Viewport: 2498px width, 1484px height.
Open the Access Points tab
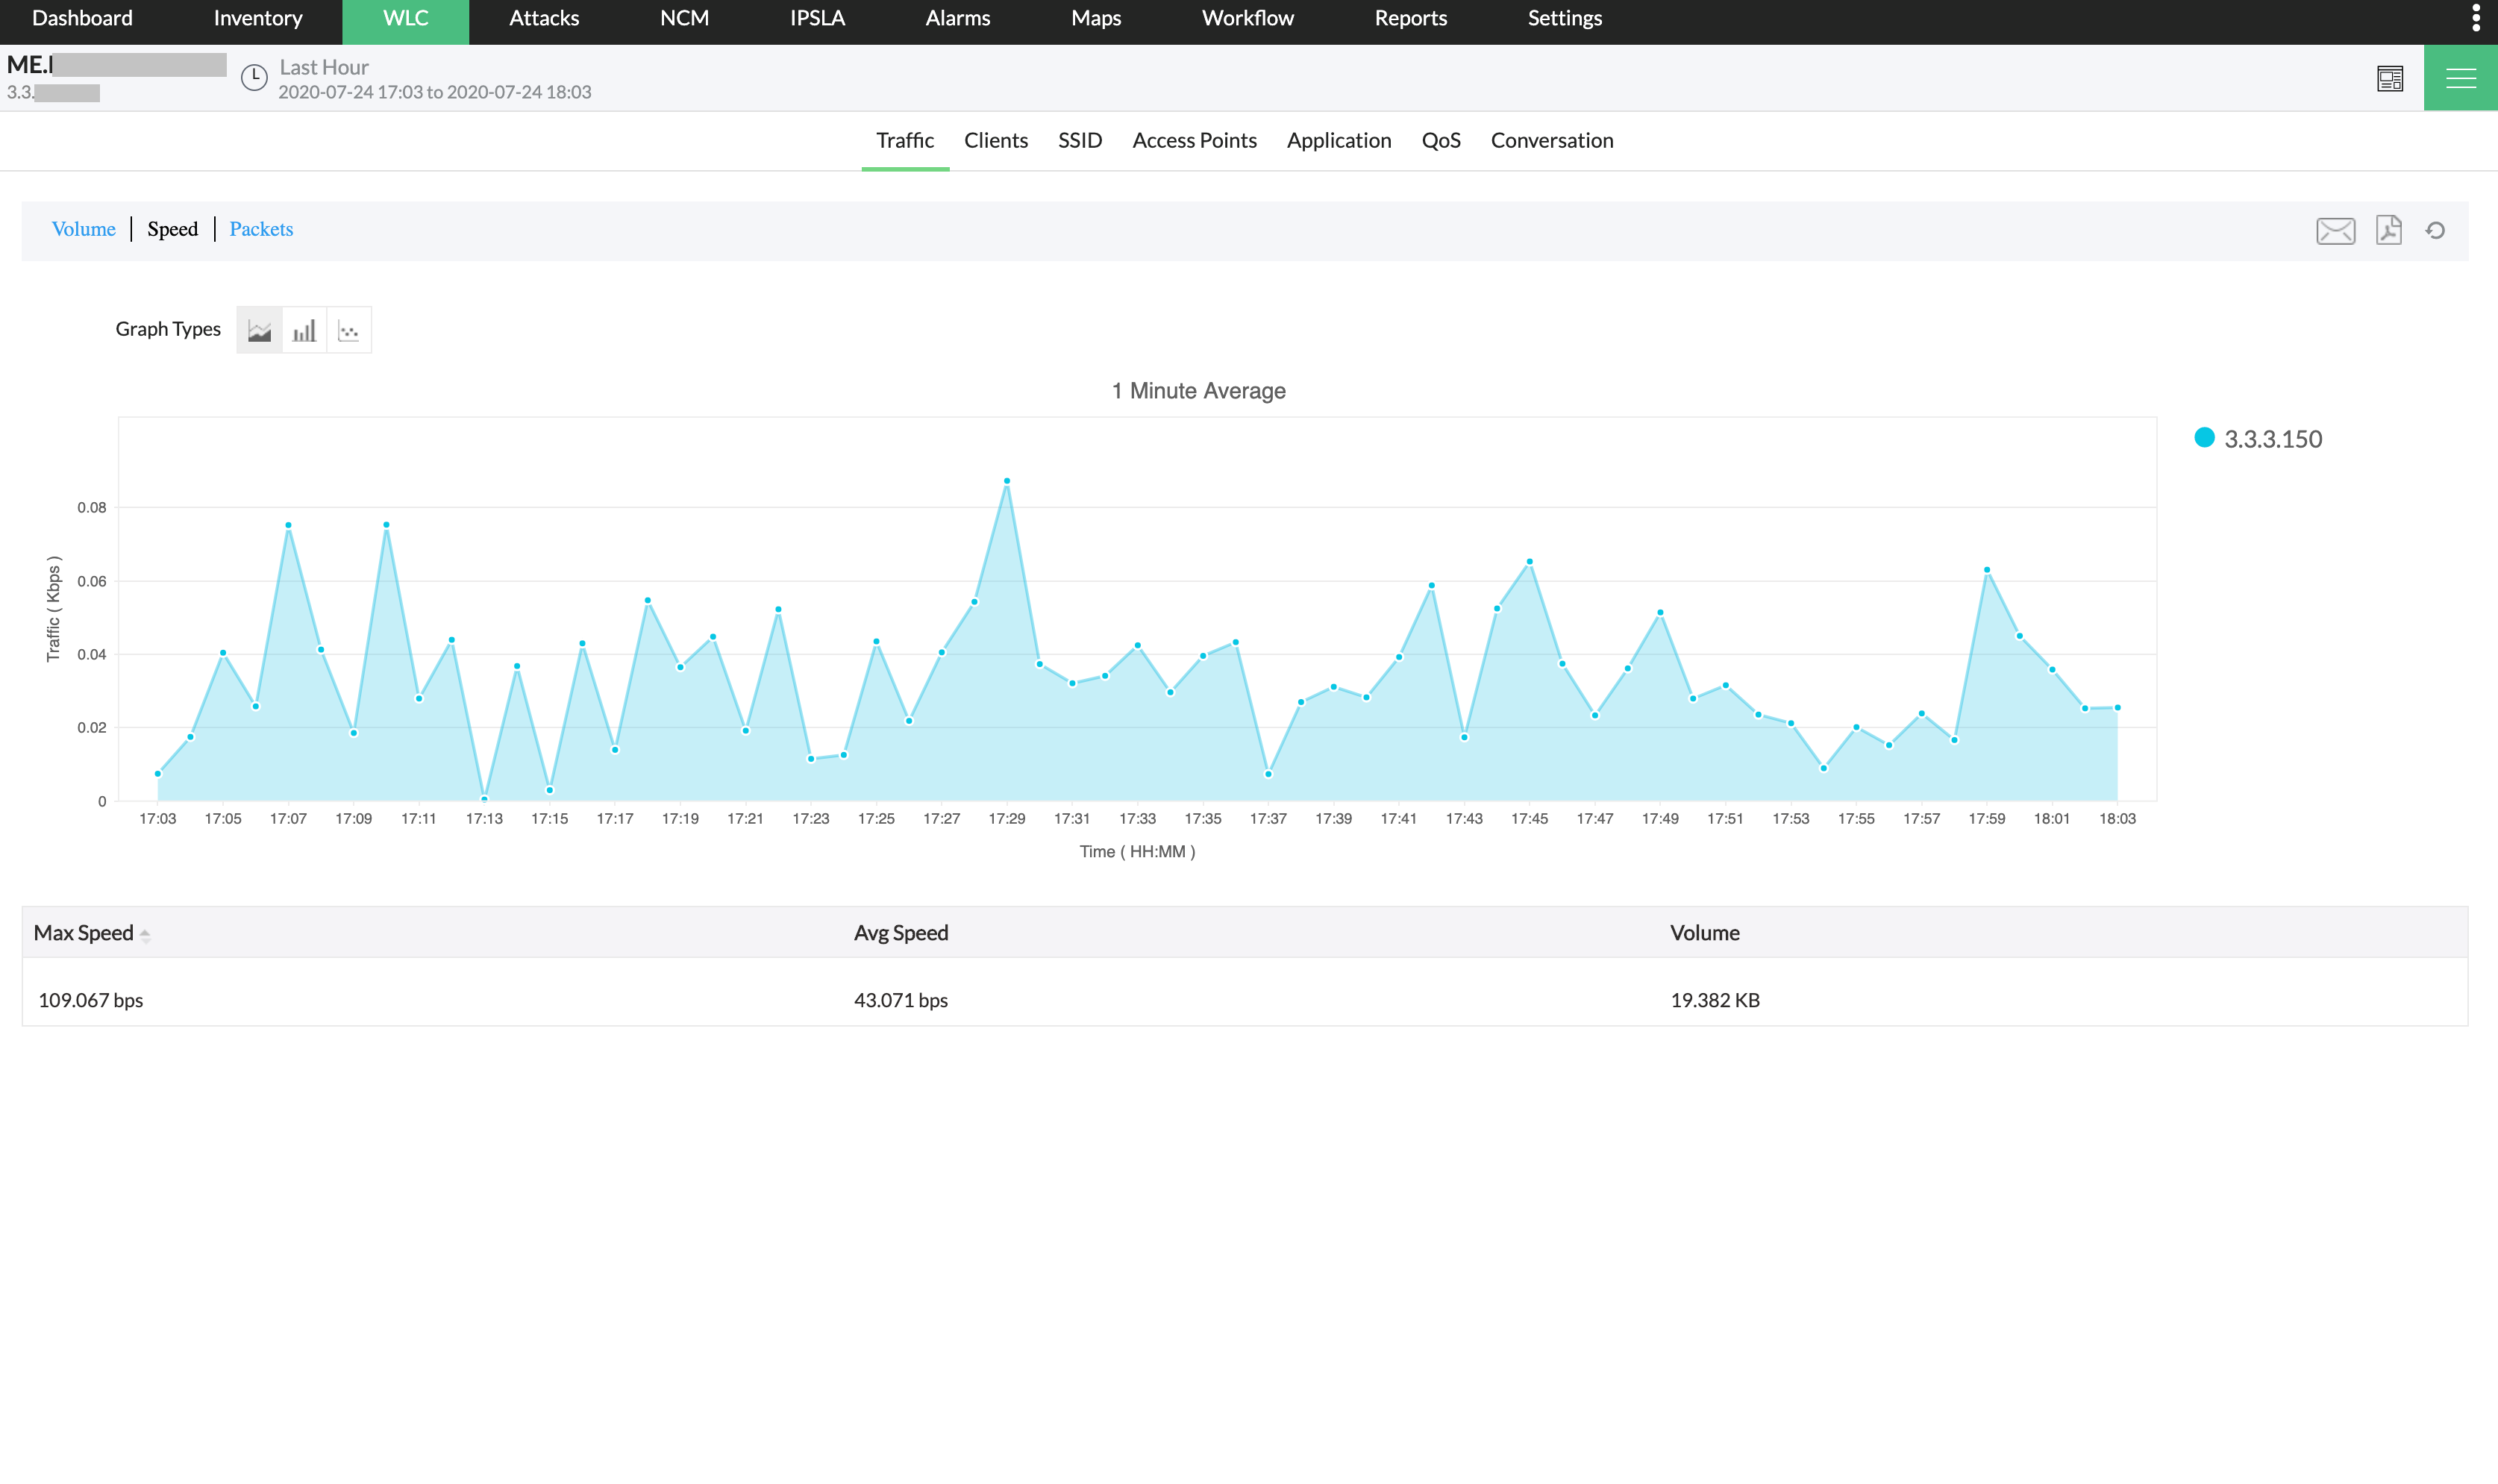pyautogui.click(x=1194, y=140)
